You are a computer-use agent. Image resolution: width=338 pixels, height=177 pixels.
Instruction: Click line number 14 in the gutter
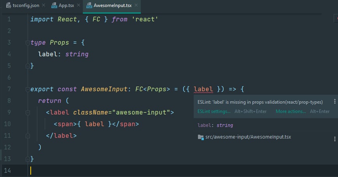pos(7,170)
